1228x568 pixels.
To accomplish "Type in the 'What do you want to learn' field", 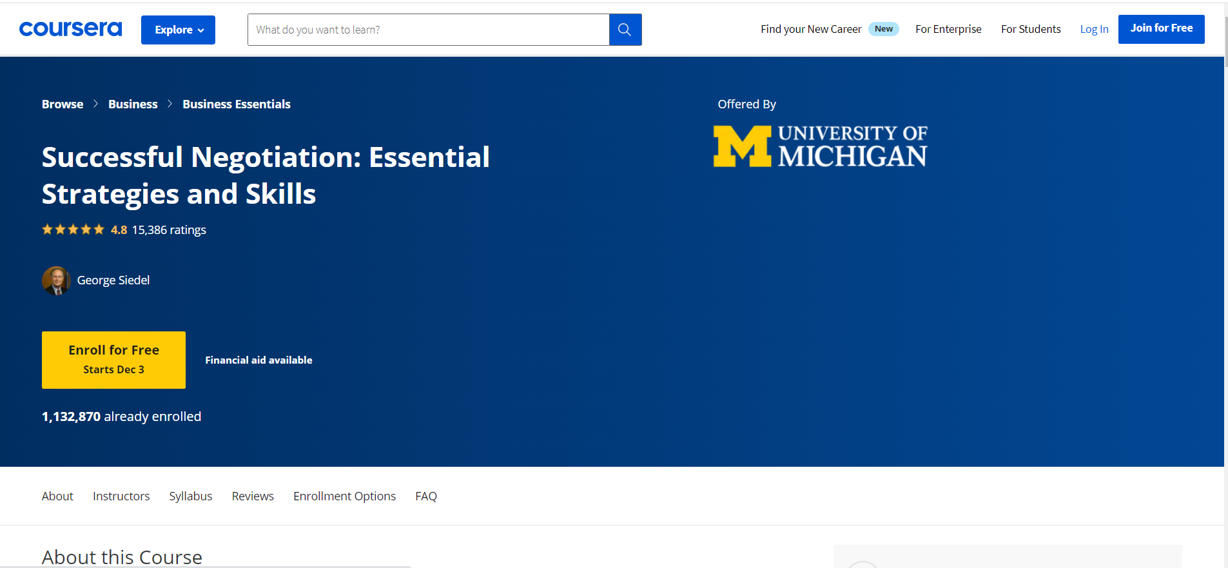I will click(x=428, y=30).
